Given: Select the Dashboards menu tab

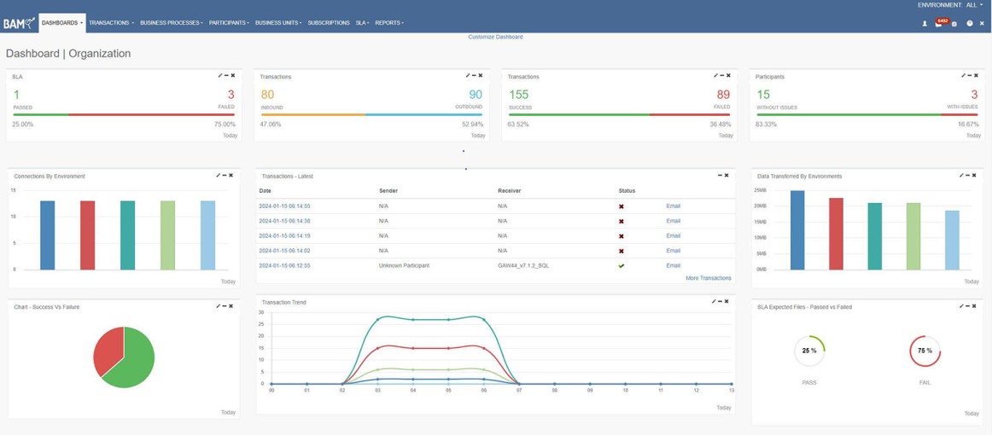Looking at the screenshot, I should 61,23.
